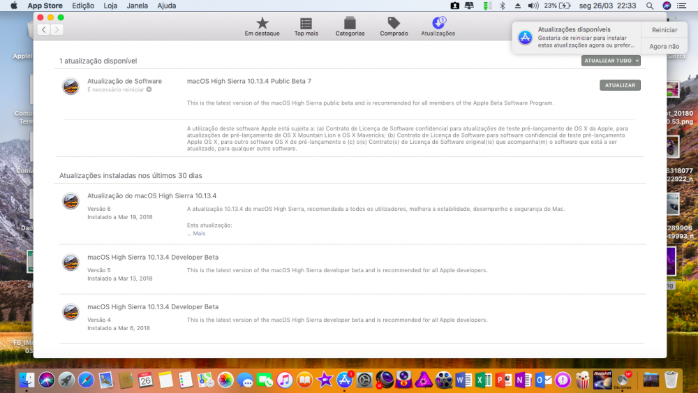Open Photos from the Dock

pos(225,380)
